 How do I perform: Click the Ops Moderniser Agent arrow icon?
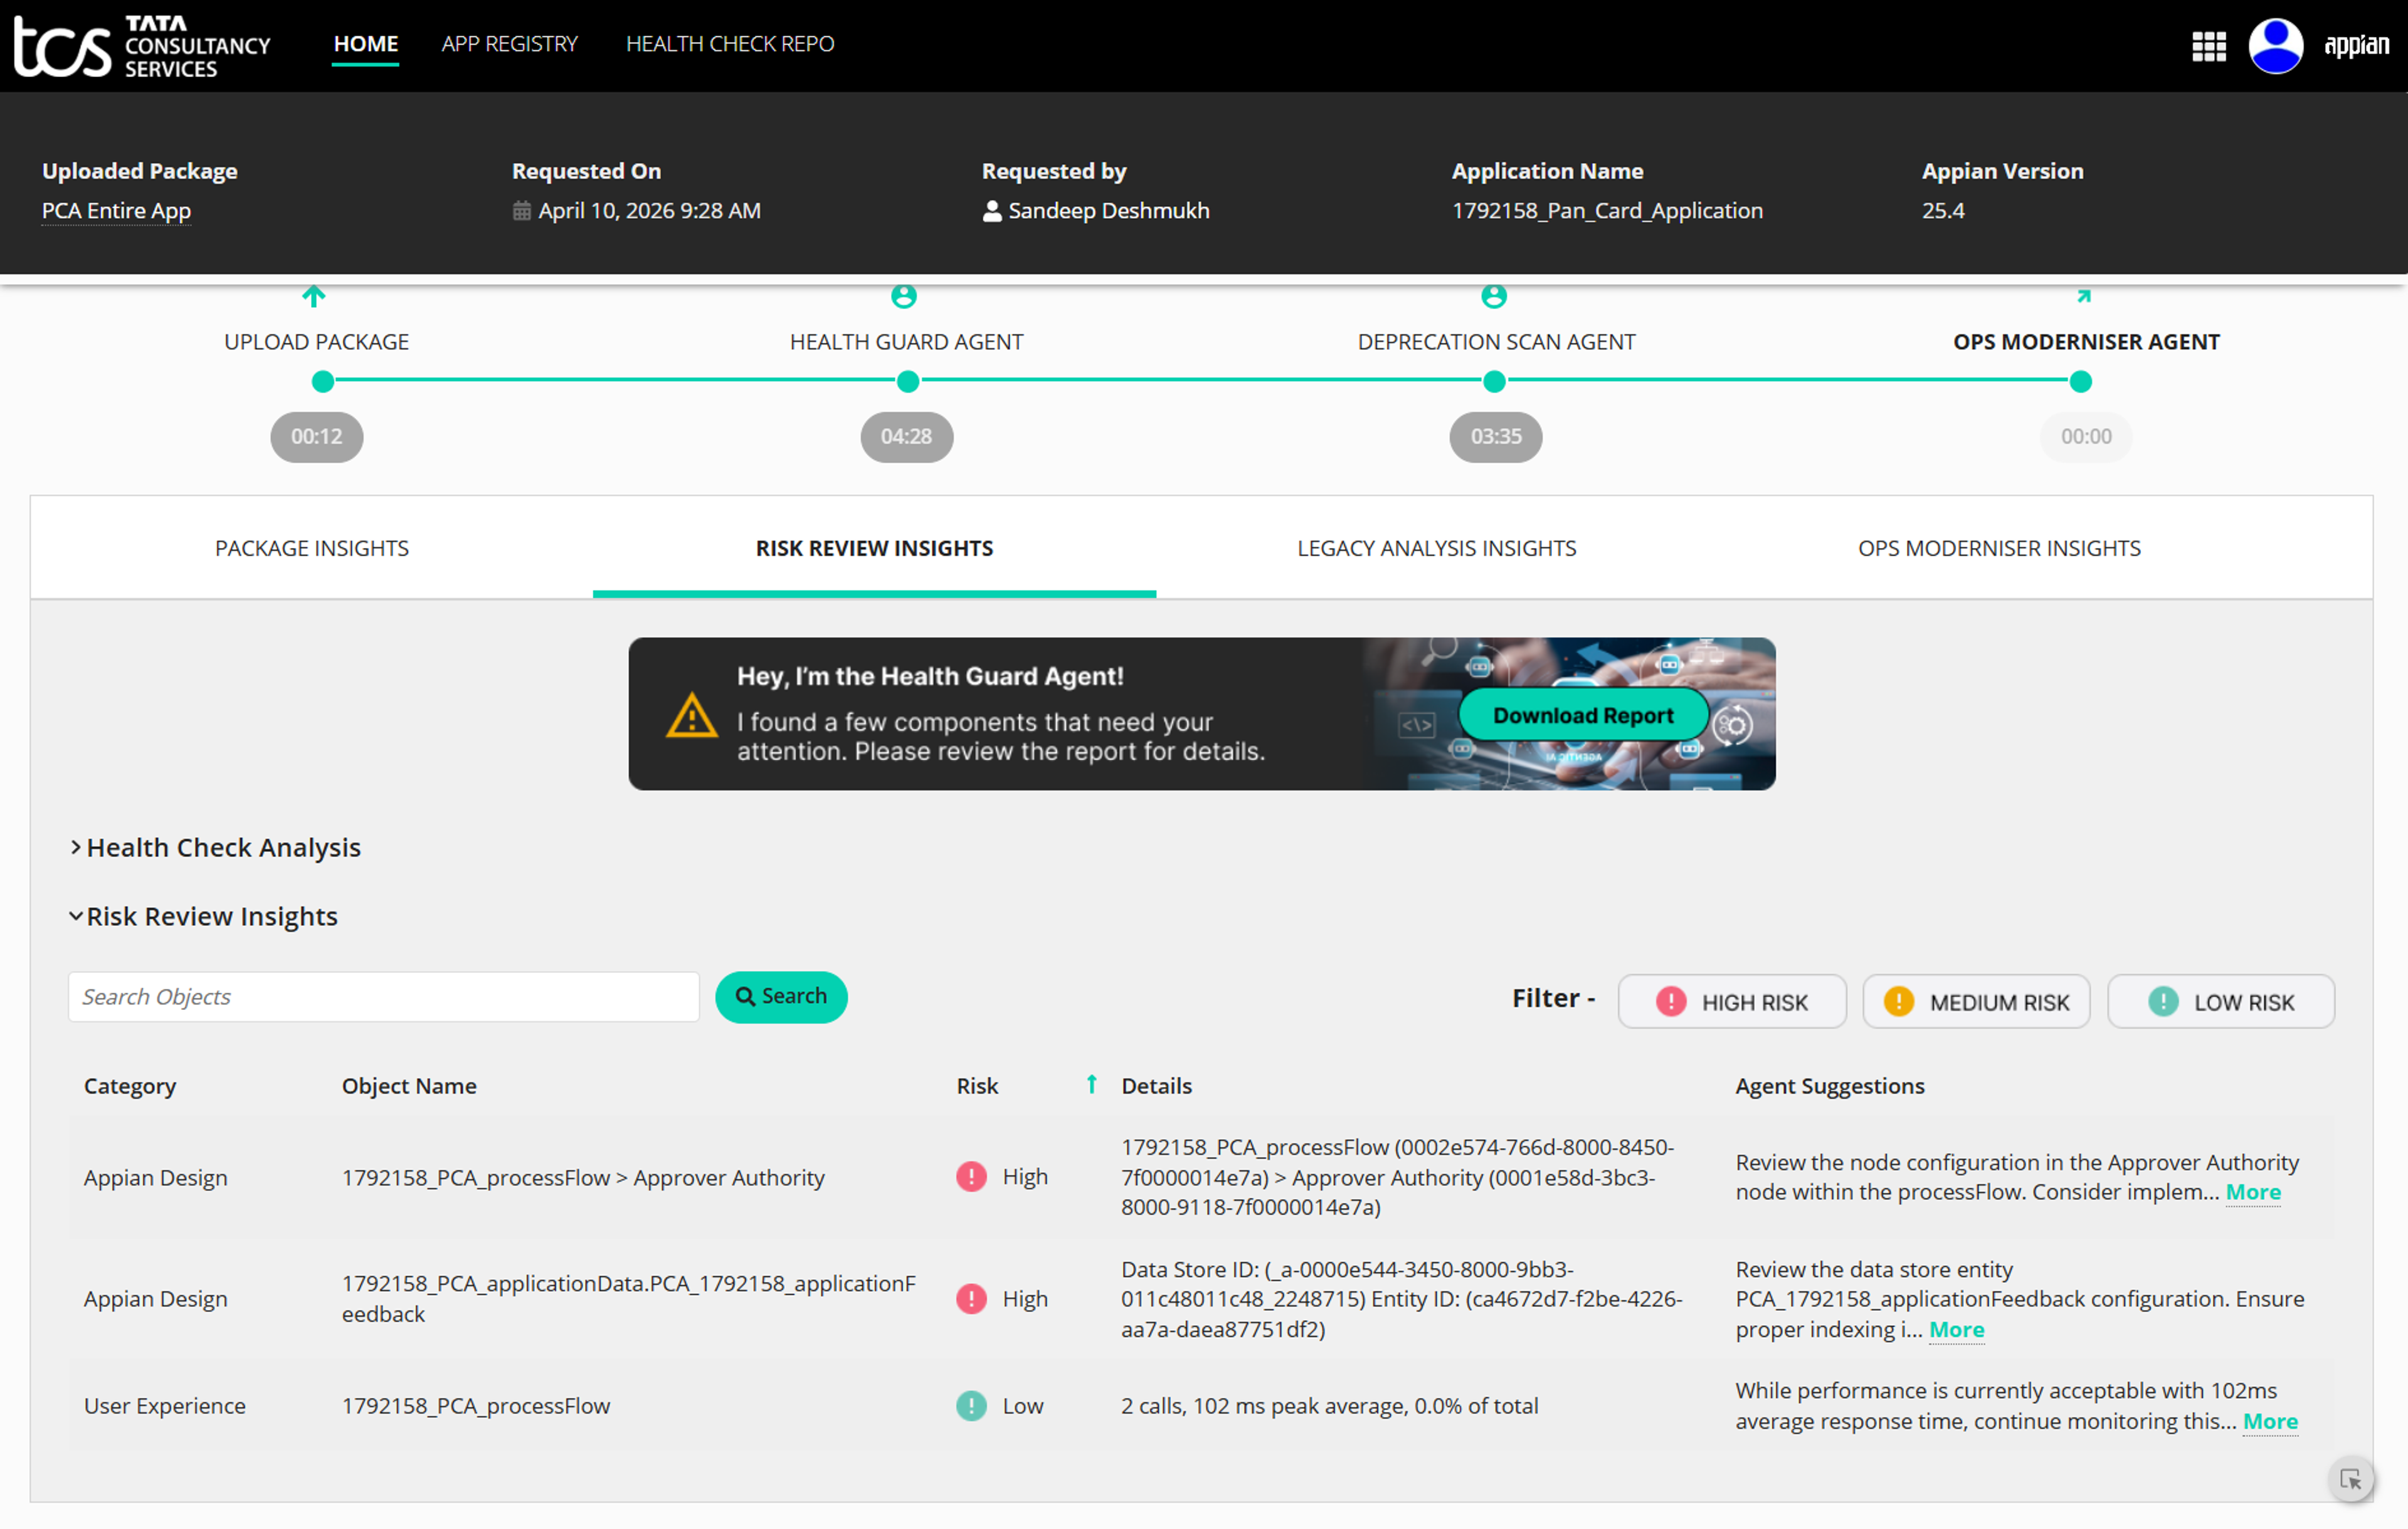click(x=2084, y=296)
